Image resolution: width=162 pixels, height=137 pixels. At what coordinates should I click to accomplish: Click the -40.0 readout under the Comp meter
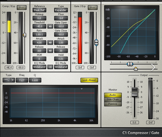(9, 68)
